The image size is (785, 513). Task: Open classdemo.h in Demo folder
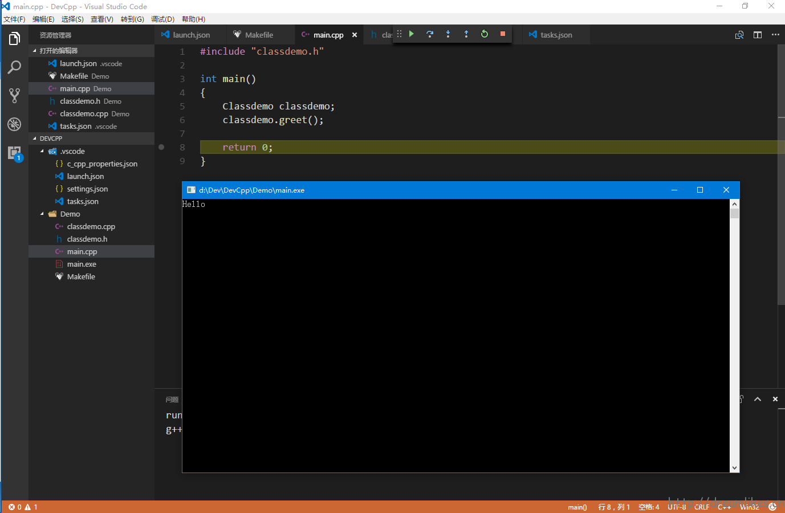[x=91, y=239]
